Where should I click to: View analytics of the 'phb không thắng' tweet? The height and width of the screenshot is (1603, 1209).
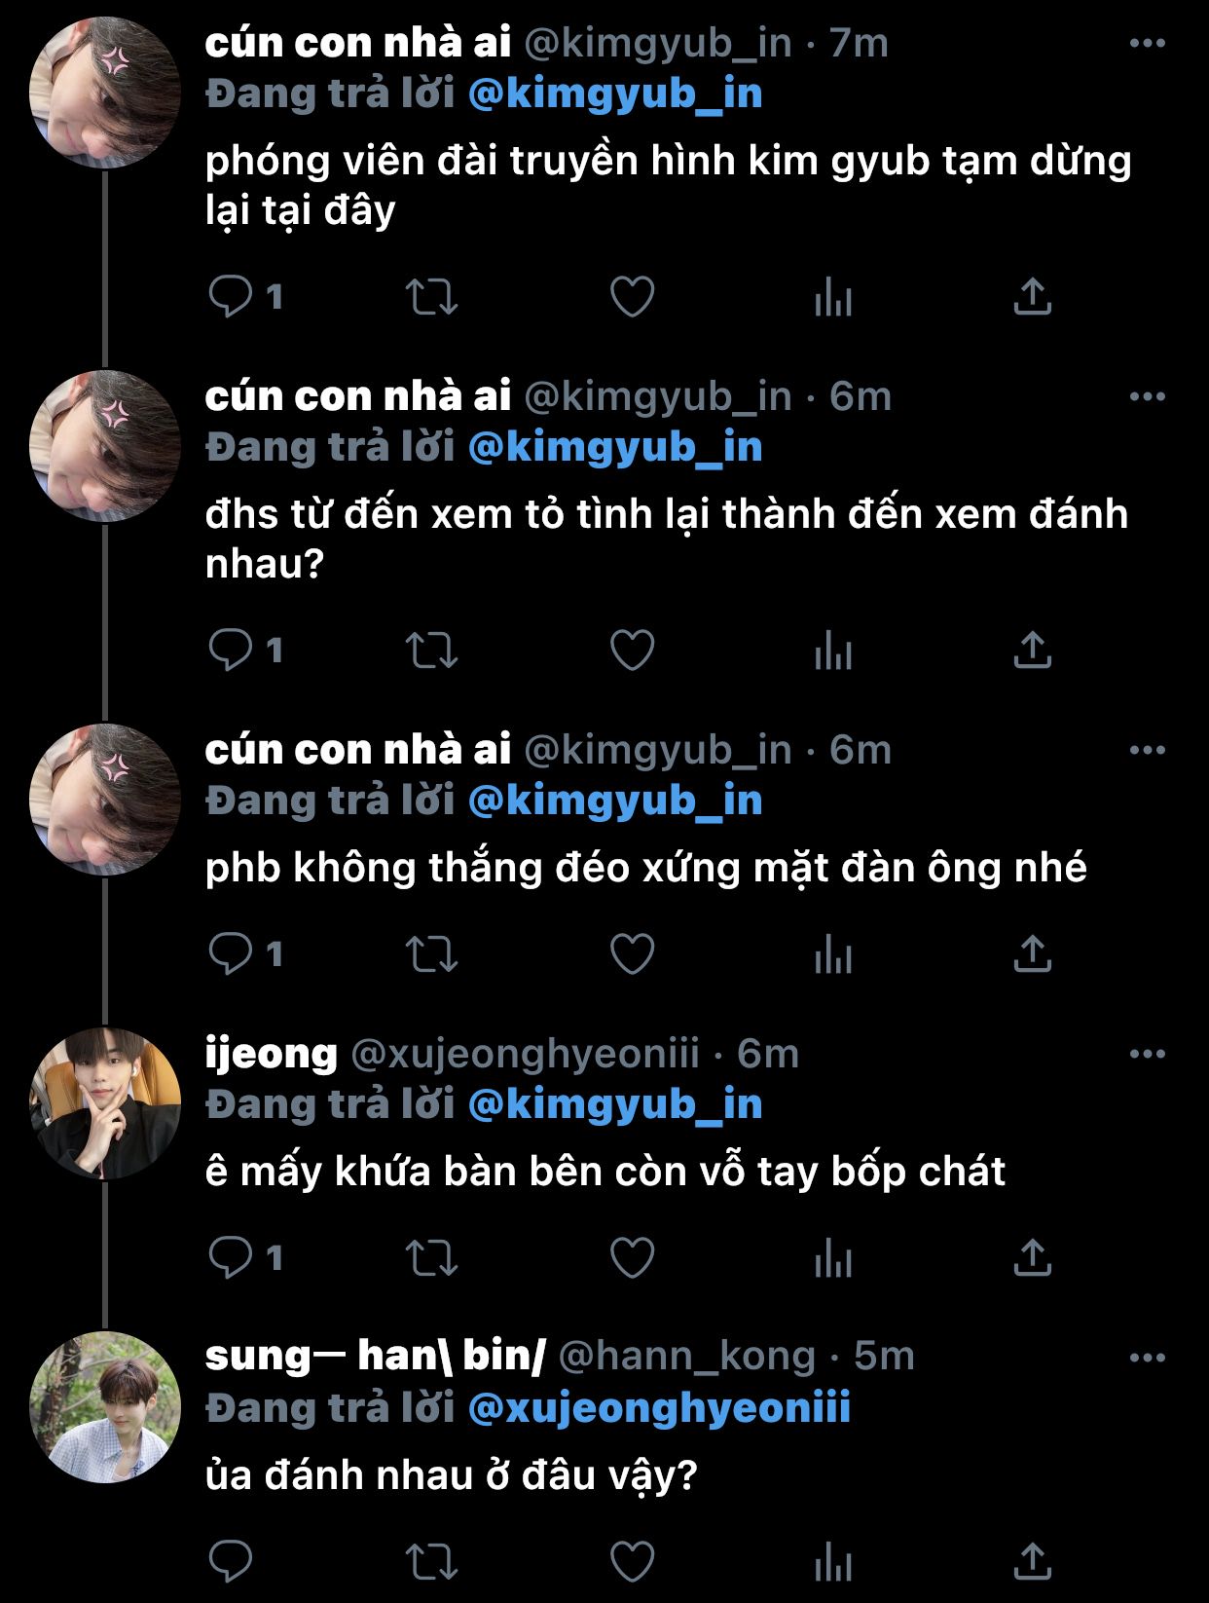tap(832, 953)
